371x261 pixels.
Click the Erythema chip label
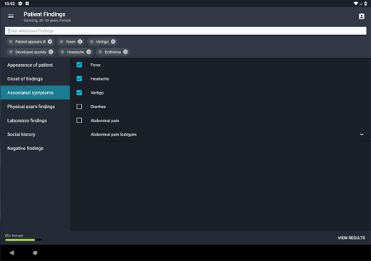coord(112,52)
